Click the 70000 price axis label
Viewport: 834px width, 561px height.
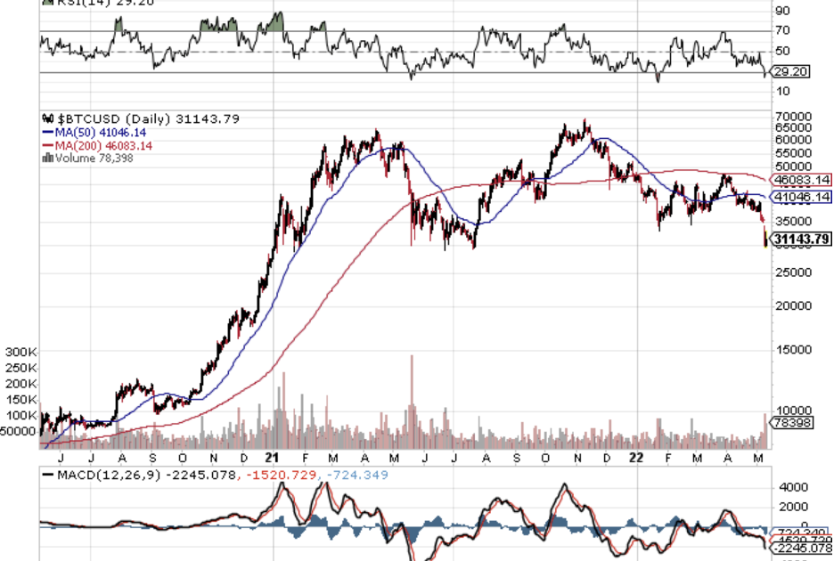(x=793, y=117)
